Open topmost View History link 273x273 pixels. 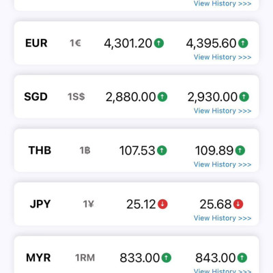pos(222,3)
